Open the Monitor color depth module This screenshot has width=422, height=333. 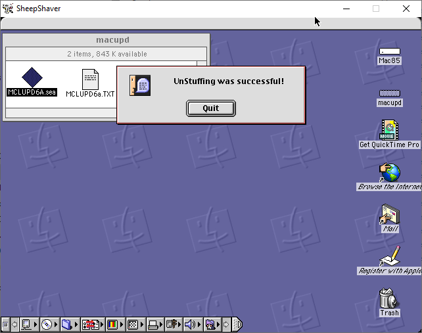pos(115,324)
